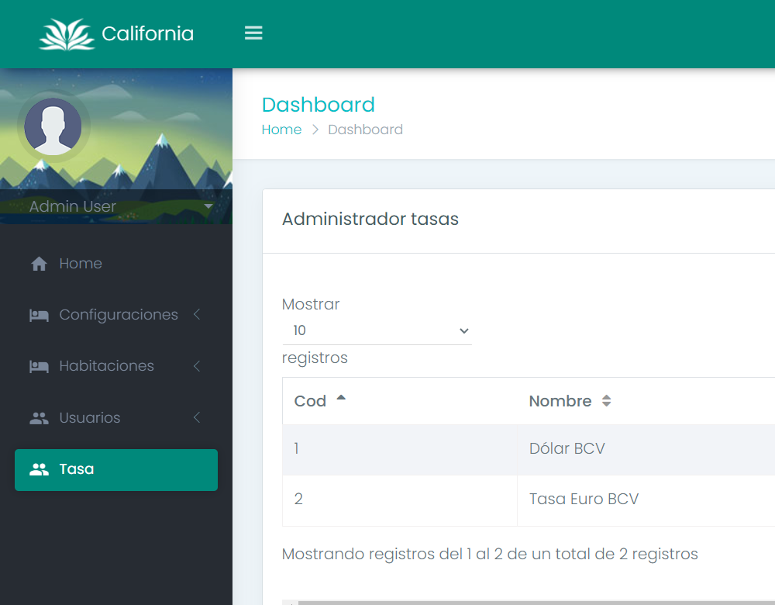This screenshot has height=605, width=775.
Task: Open the Configuraciones menu item
Action: 116,315
